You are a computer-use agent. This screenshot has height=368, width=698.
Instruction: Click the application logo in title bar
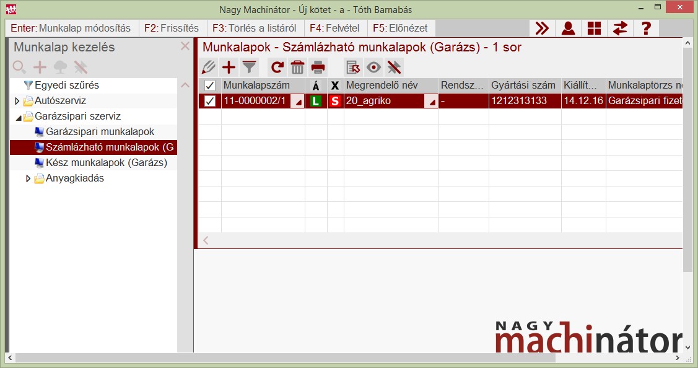point(11,9)
